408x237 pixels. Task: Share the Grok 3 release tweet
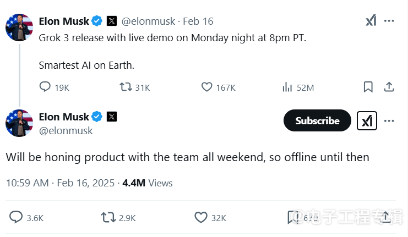click(x=389, y=87)
